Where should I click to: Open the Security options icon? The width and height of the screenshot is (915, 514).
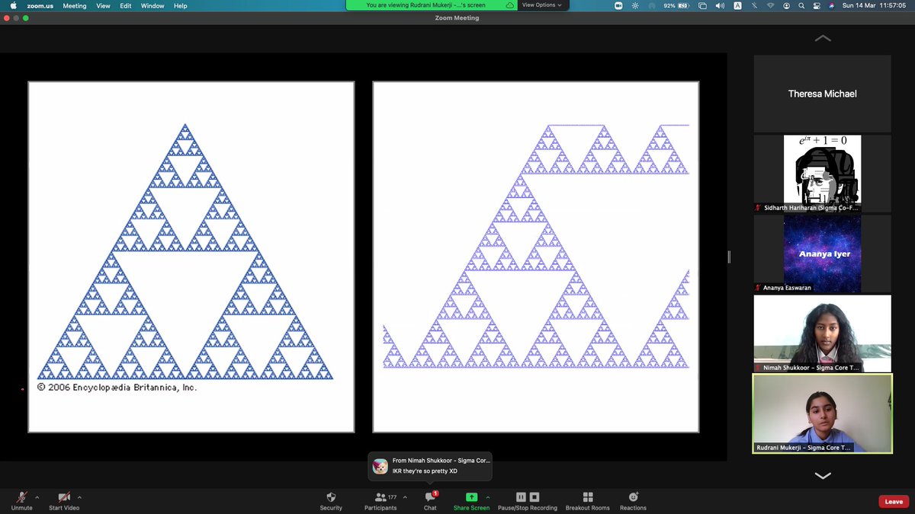[x=331, y=499]
